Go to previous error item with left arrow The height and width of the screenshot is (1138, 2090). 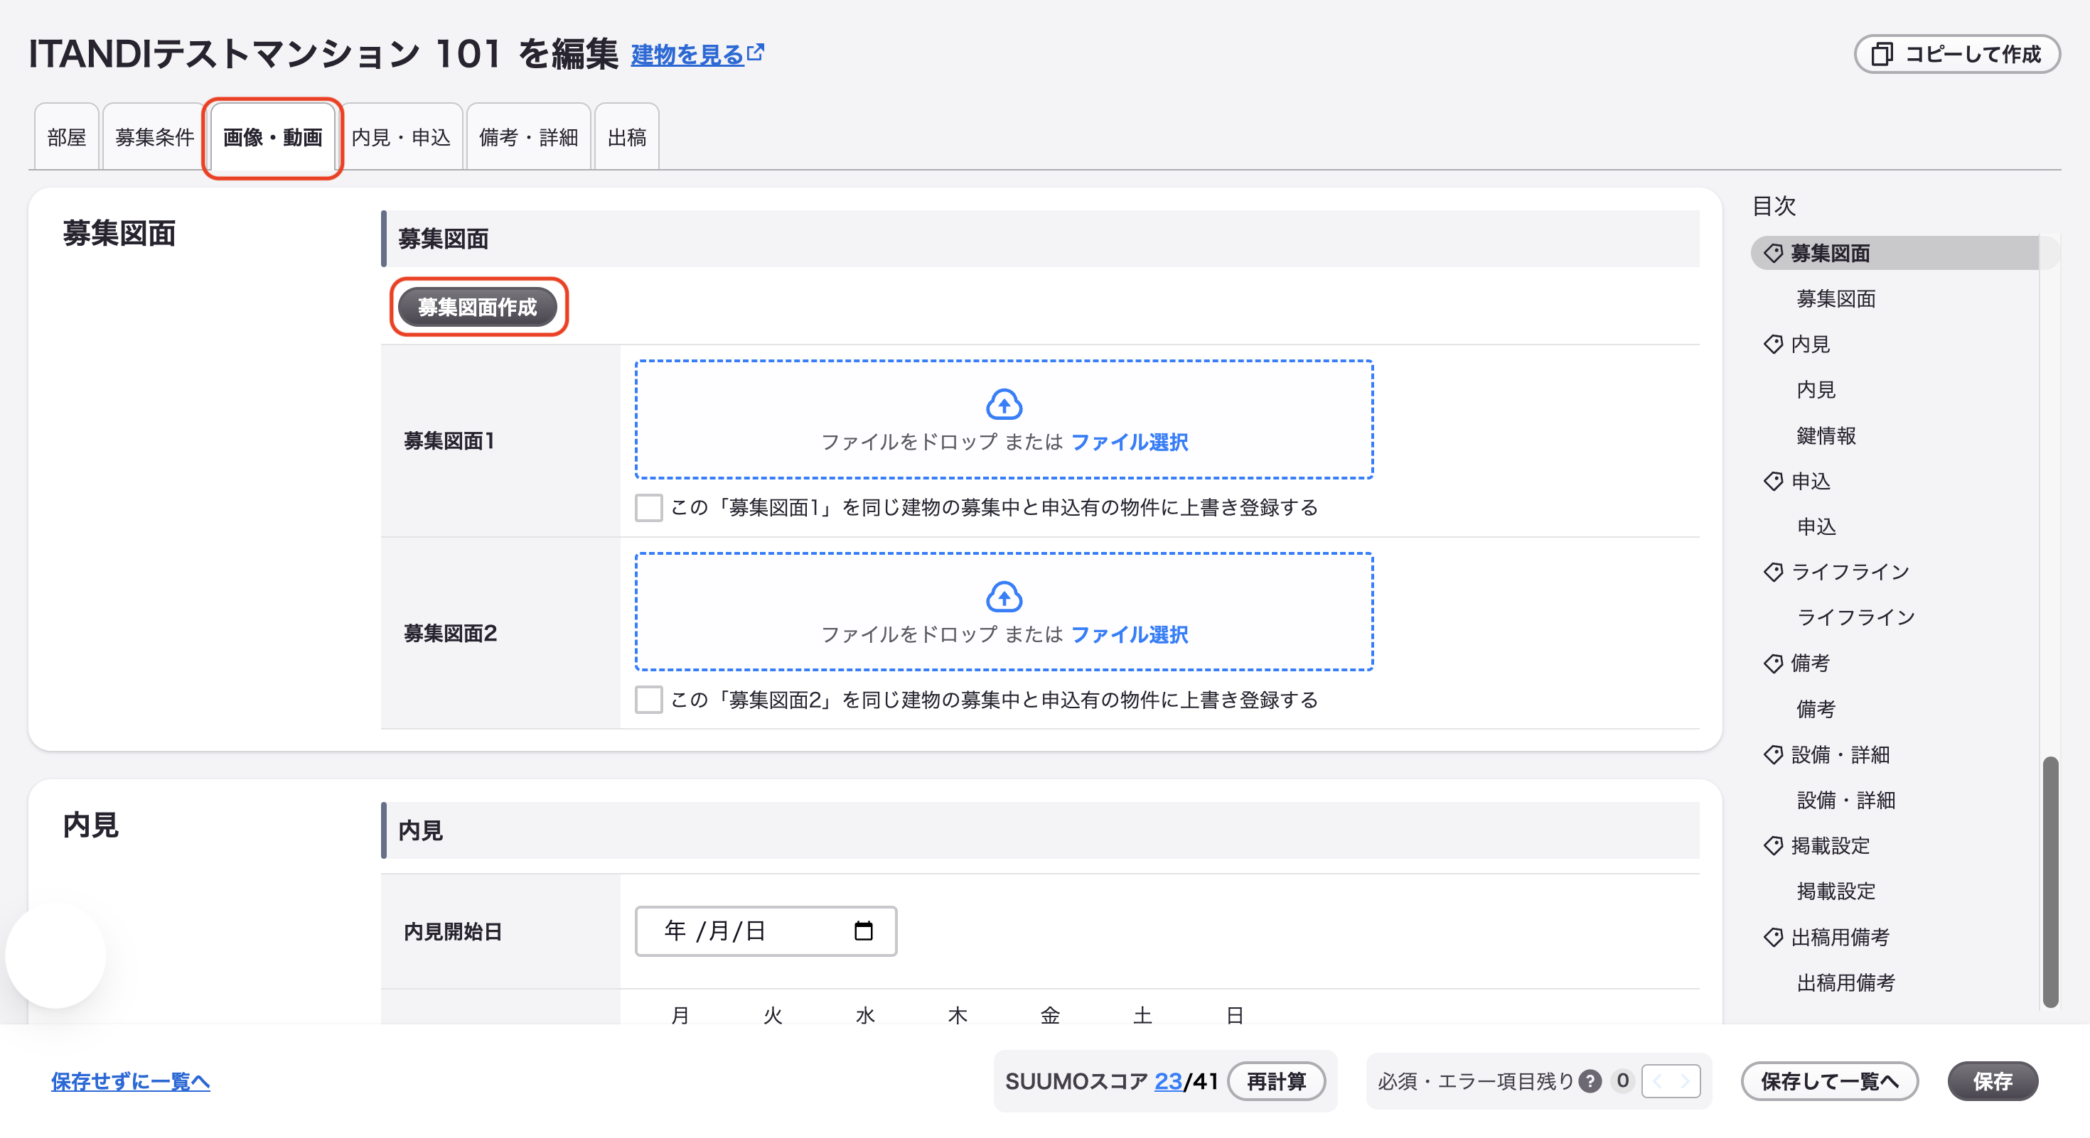pos(1657,1081)
